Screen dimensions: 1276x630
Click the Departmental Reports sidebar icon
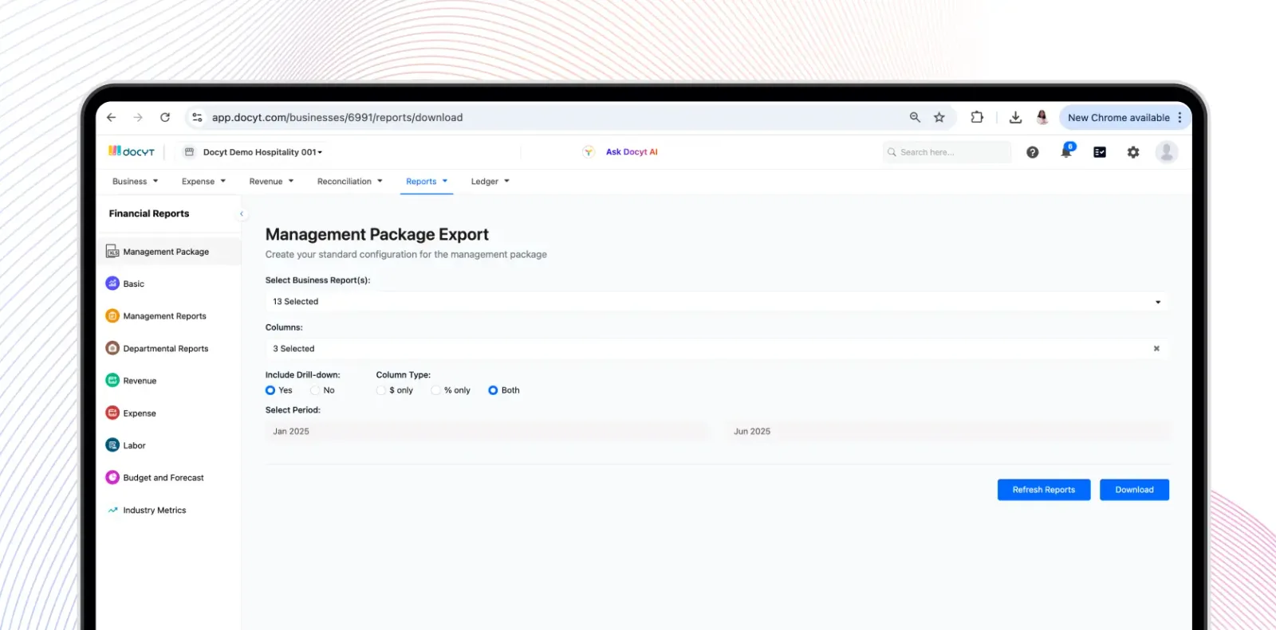point(112,348)
